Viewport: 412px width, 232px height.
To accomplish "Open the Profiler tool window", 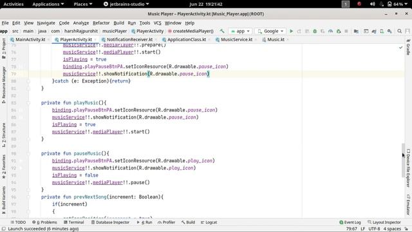I will click(166, 222).
